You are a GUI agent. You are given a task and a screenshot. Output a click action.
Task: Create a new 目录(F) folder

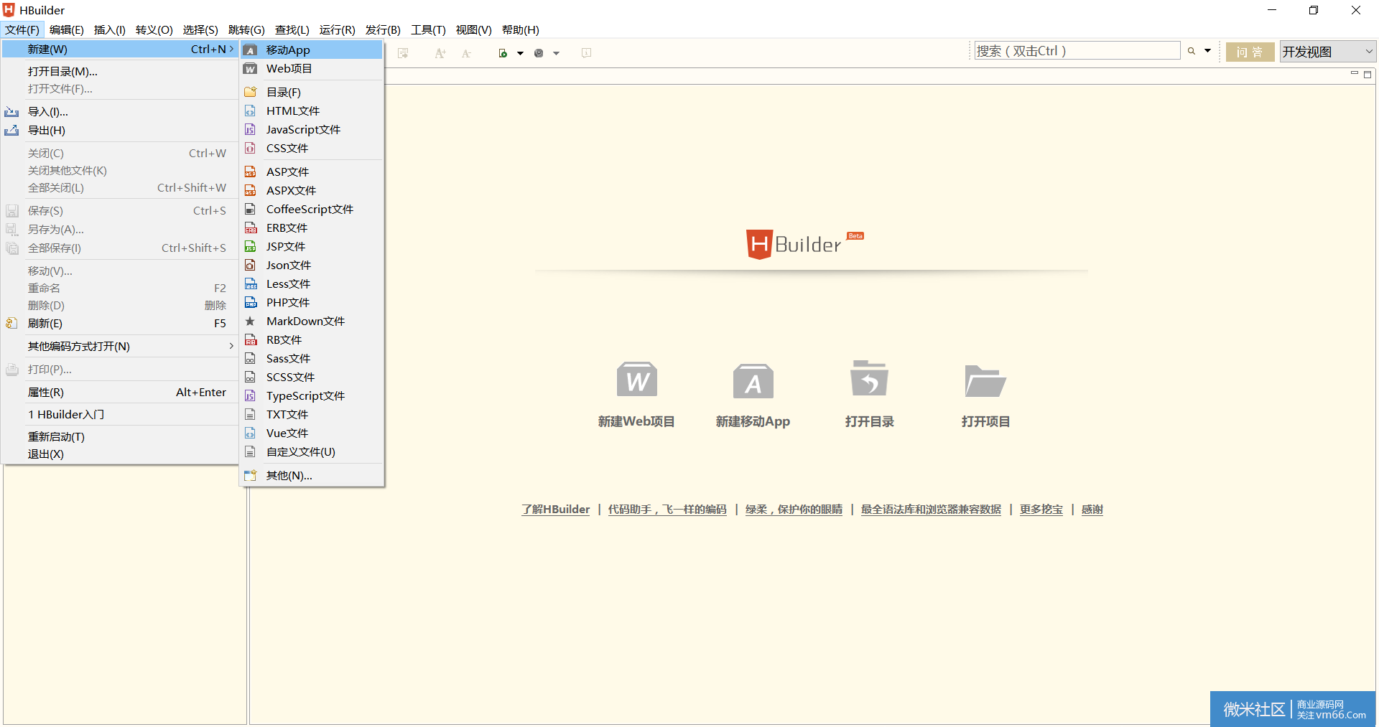click(x=312, y=92)
